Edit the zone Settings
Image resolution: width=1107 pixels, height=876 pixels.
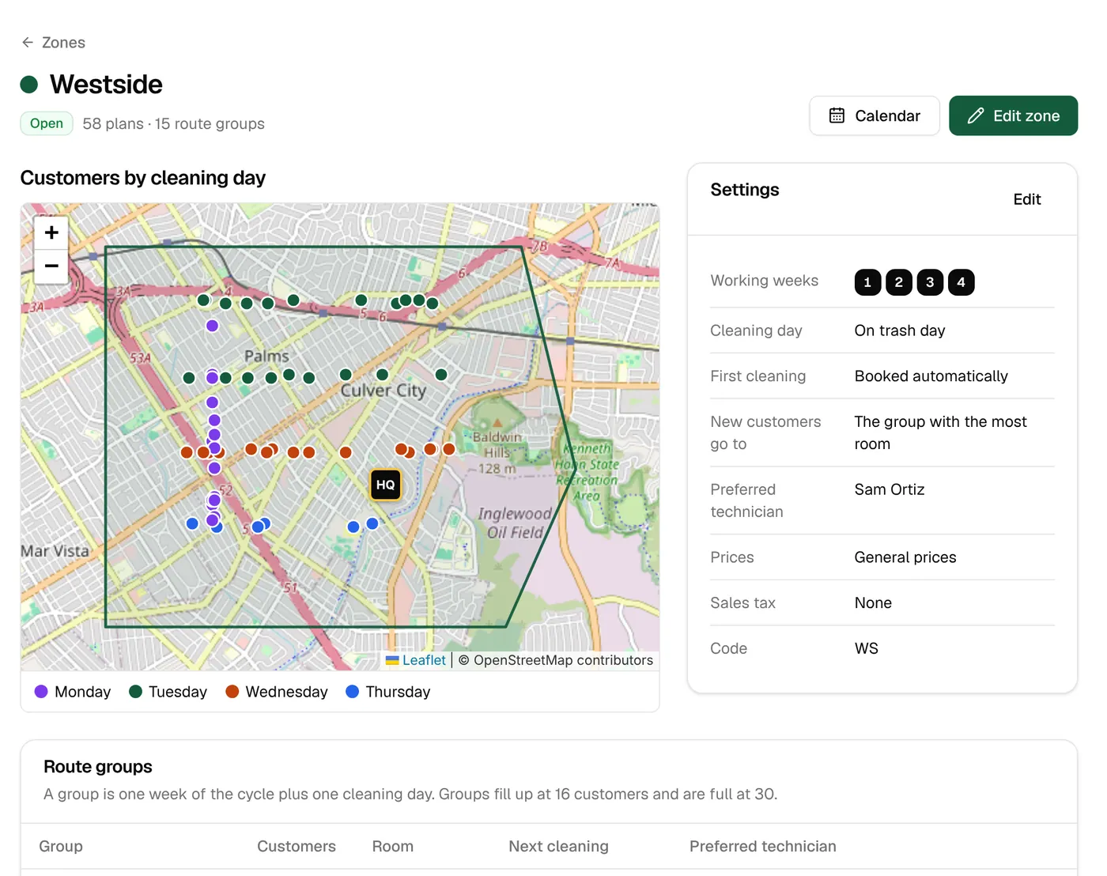click(x=1026, y=199)
